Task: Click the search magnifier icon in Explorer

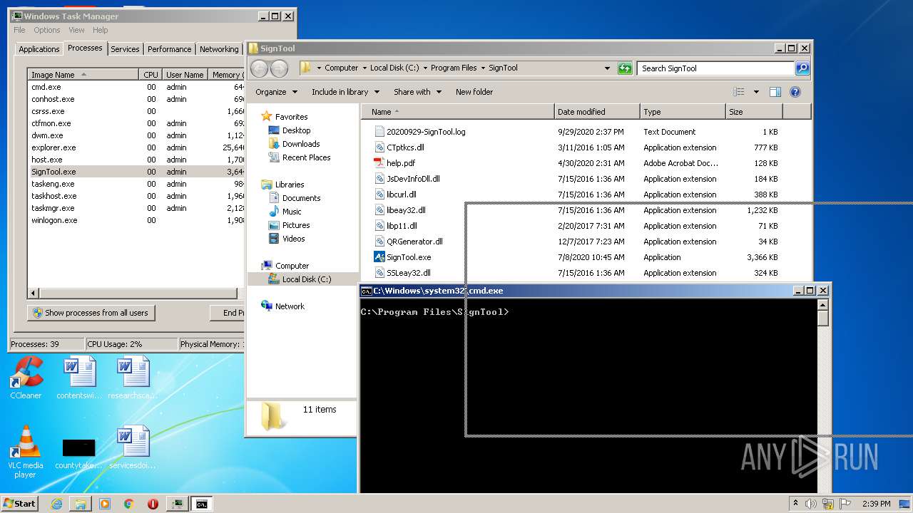Action: 802,68
